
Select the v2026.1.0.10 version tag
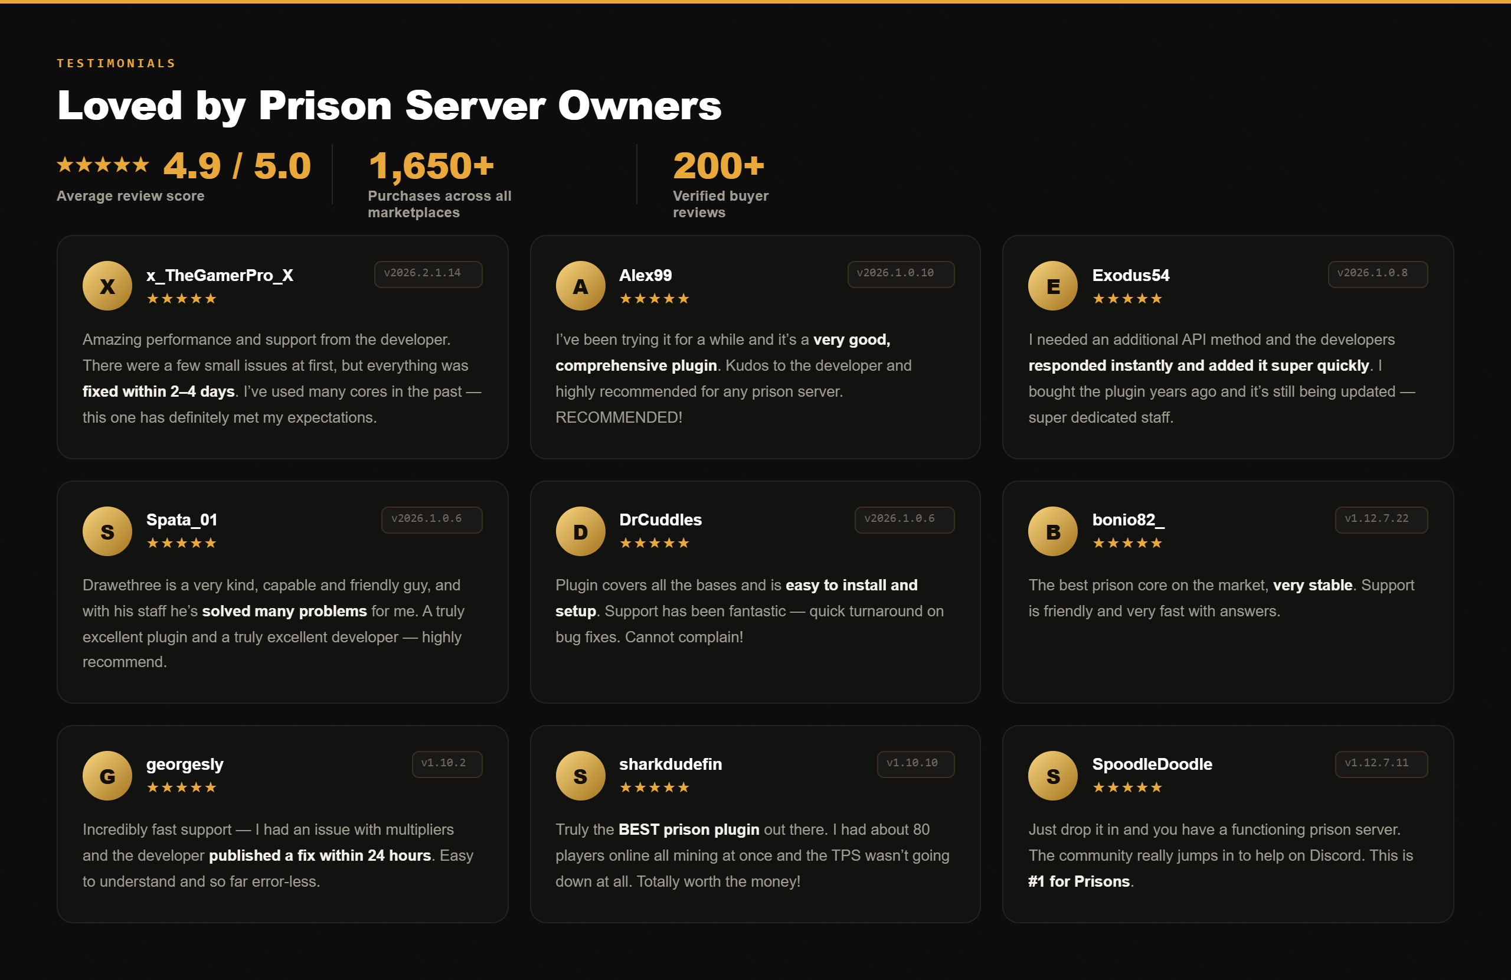click(x=900, y=274)
